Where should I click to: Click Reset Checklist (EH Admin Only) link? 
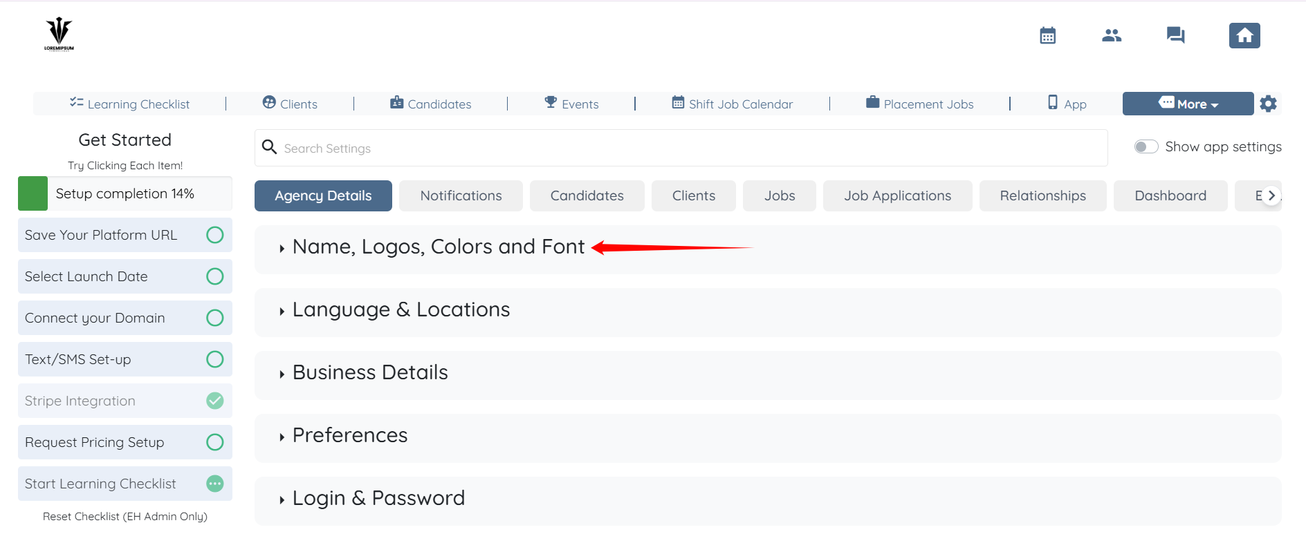[125, 516]
